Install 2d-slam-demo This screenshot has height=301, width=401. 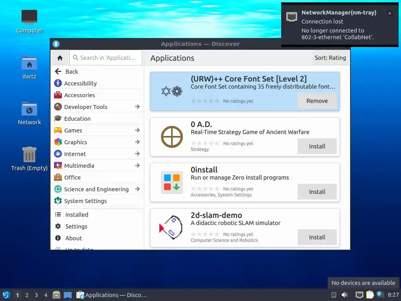coord(317,237)
